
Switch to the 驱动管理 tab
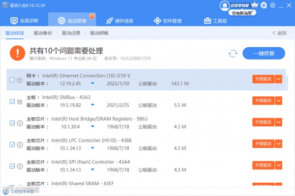coord(72,20)
